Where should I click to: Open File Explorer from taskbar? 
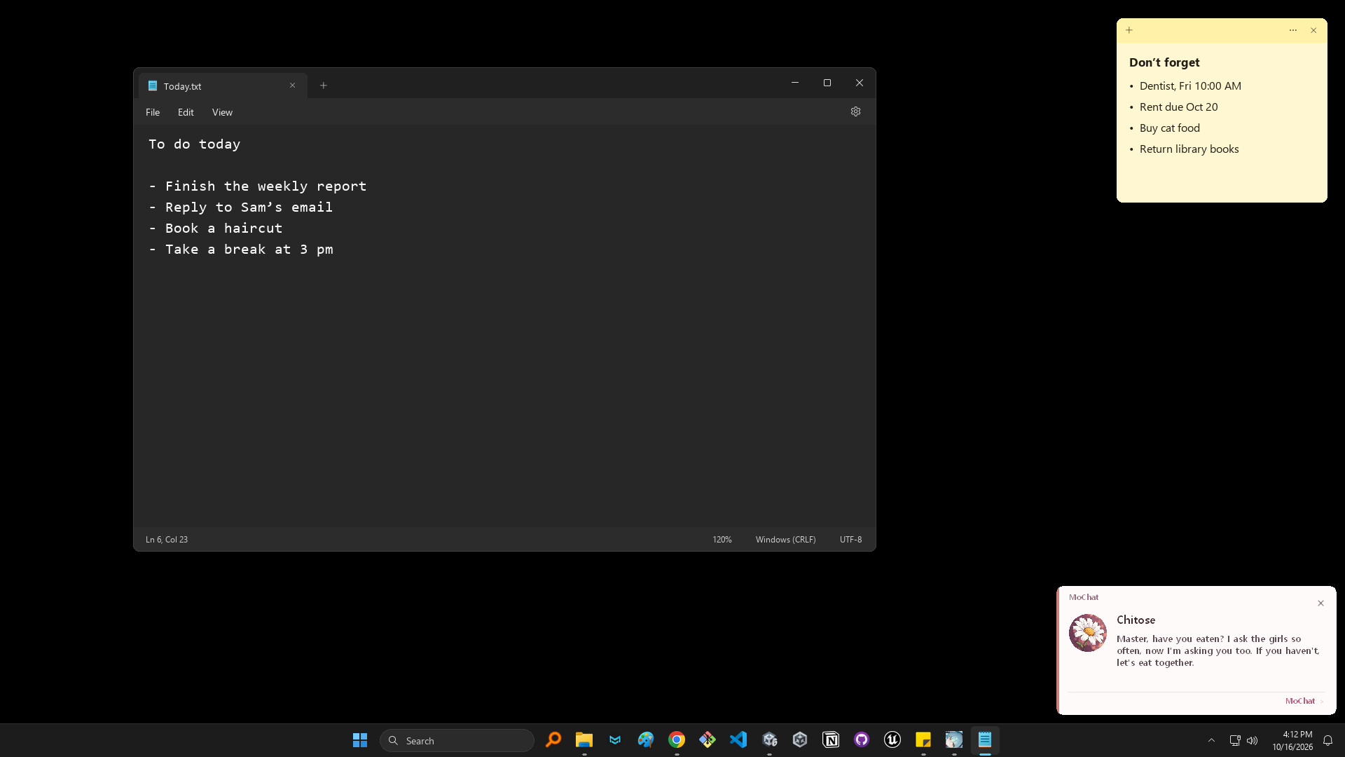584,740
